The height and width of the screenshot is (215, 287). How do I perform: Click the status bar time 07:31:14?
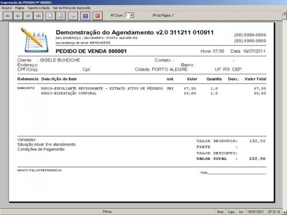274,212
